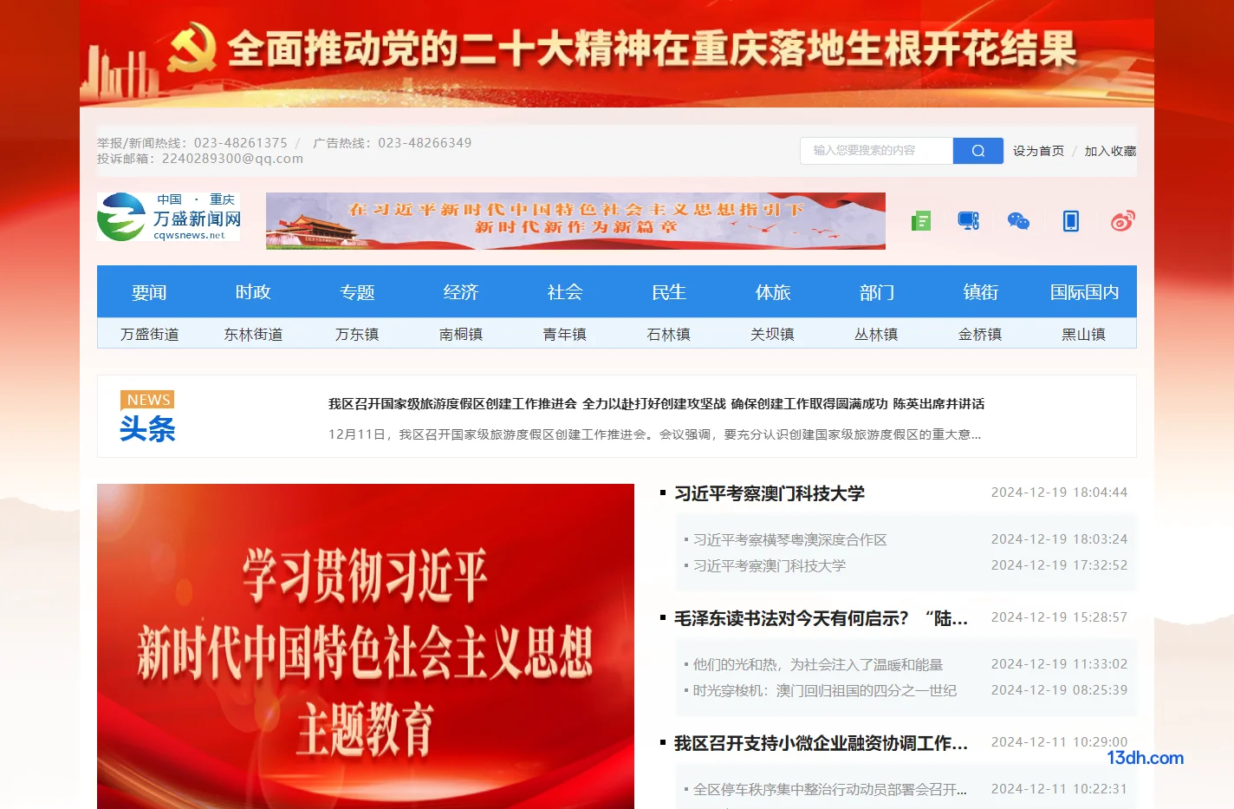The image size is (1234, 809).
Task: Open the 时政 navigation tab
Action: point(253,292)
